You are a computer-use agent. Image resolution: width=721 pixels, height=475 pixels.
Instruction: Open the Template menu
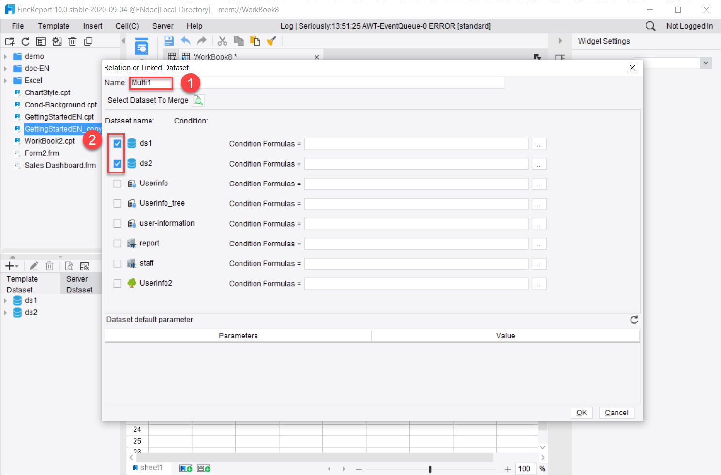[x=53, y=26]
